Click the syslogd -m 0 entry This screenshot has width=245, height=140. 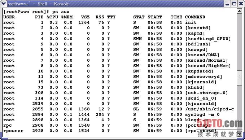coord(202,114)
